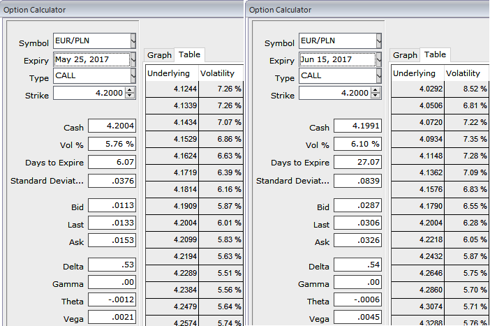490x326 pixels.
Task: Open Symbol dropdown in Jun 15 expiry calculator
Action: coord(379,40)
